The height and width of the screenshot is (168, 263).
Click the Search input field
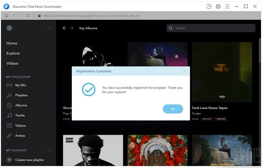pyautogui.click(x=211, y=28)
